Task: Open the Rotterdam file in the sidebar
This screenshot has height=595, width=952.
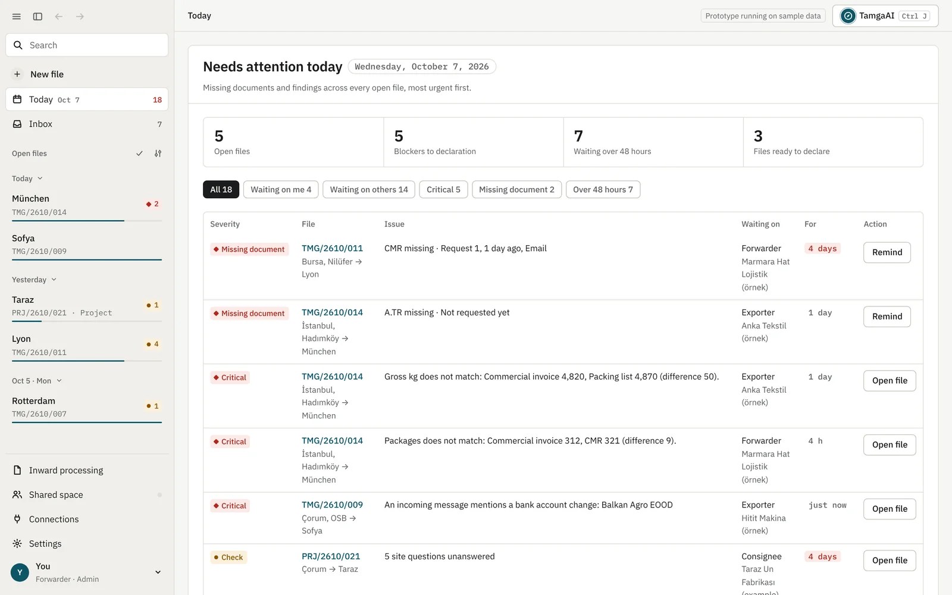Action: (87, 408)
